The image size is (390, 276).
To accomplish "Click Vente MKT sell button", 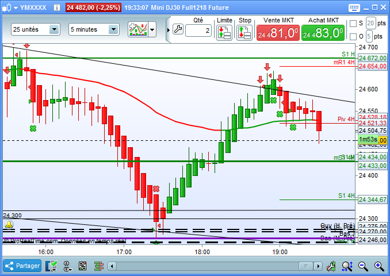I will pyautogui.click(x=278, y=33).
